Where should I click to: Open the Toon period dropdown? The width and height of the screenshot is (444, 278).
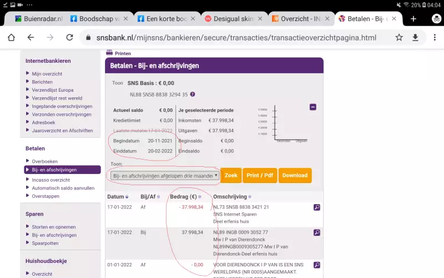coord(165,176)
